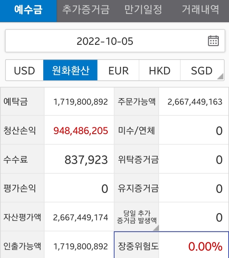The height and width of the screenshot is (258, 229).
Task: Tap the 미수/연체 value 0
Action: coord(219,131)
